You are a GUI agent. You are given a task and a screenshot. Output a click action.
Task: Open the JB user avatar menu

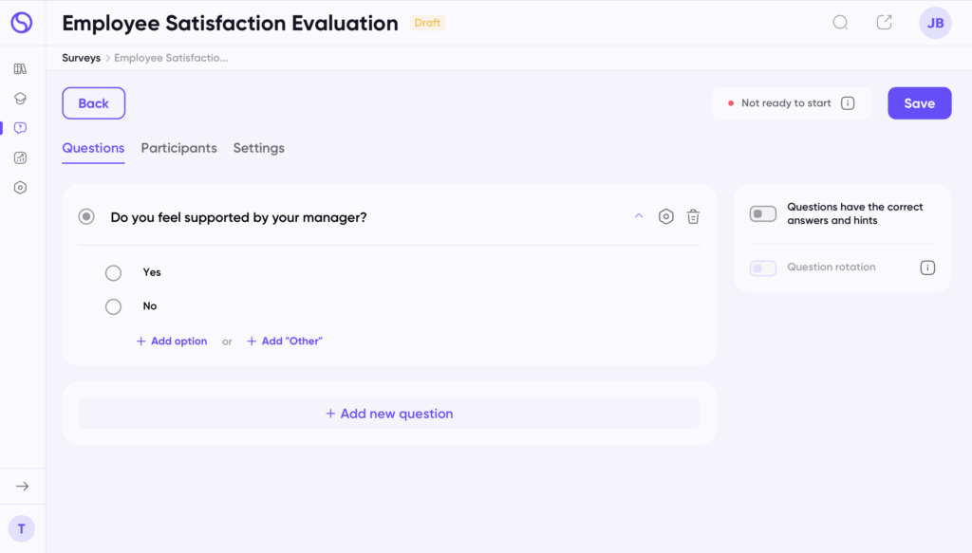tap(935, 23)
